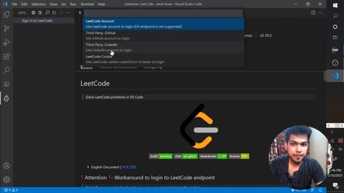Click the LeetCode sign-in panel icon
344x193 pixels.
pos(40,13)
